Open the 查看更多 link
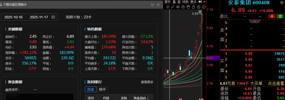The height and width of the screenshot is (100, 285). [x=147, y=82]
